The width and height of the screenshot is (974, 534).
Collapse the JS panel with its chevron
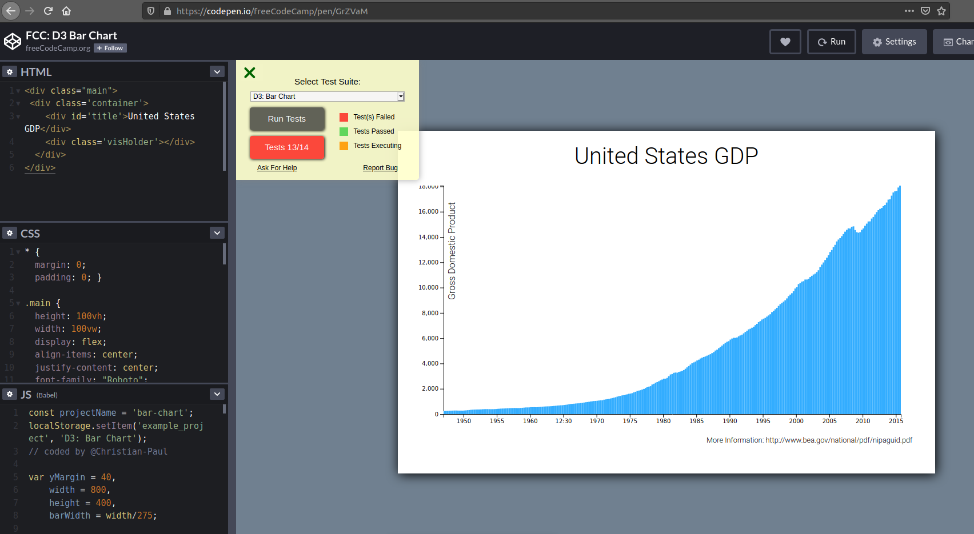(x=217, y=394)
